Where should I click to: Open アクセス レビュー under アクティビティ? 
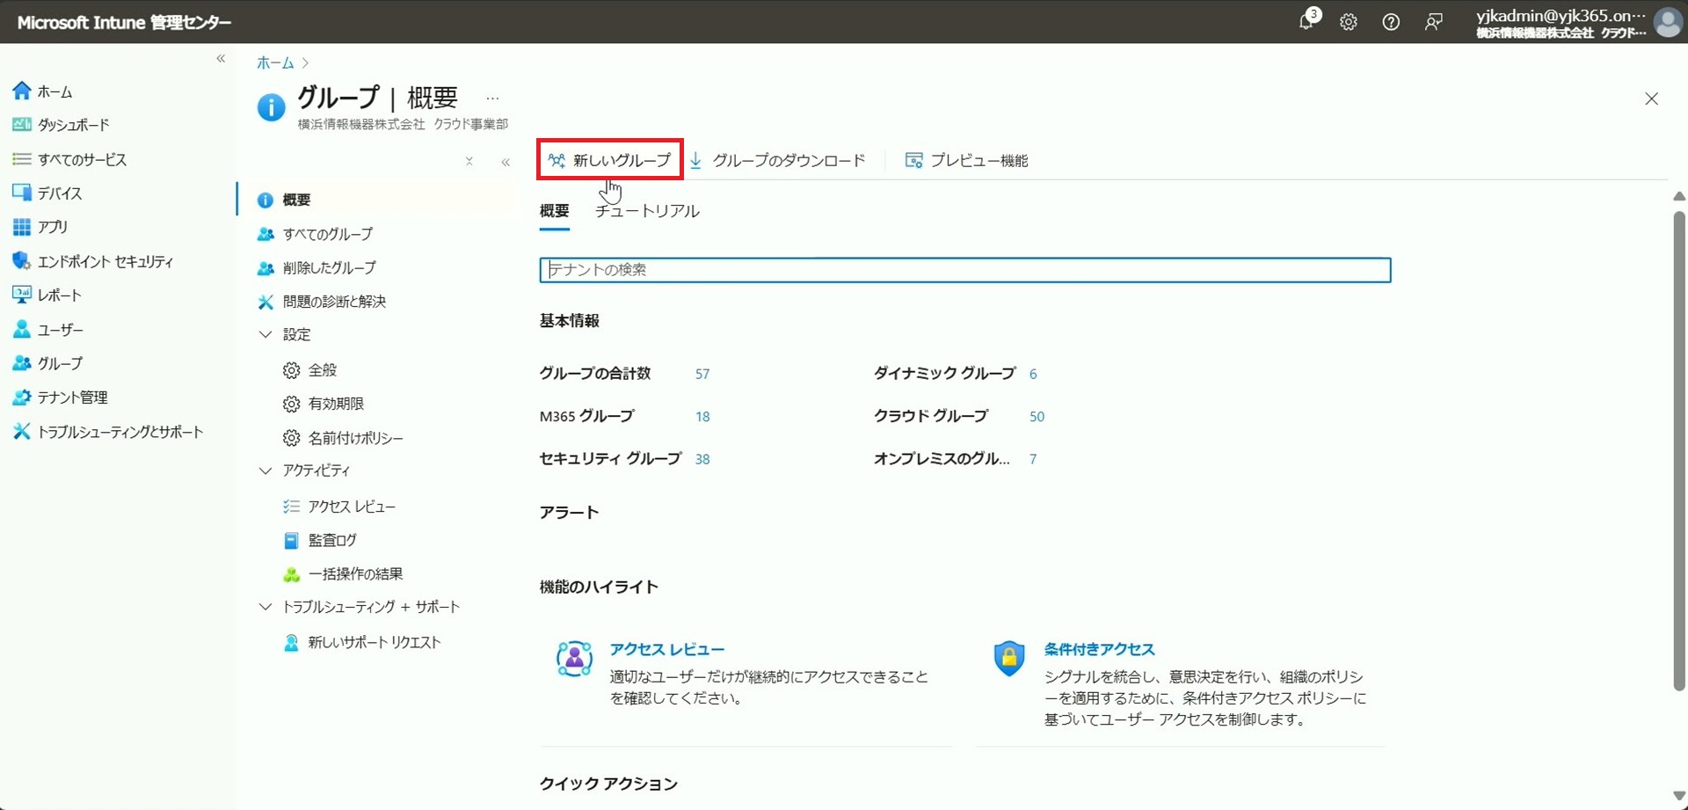coord(352,507)
